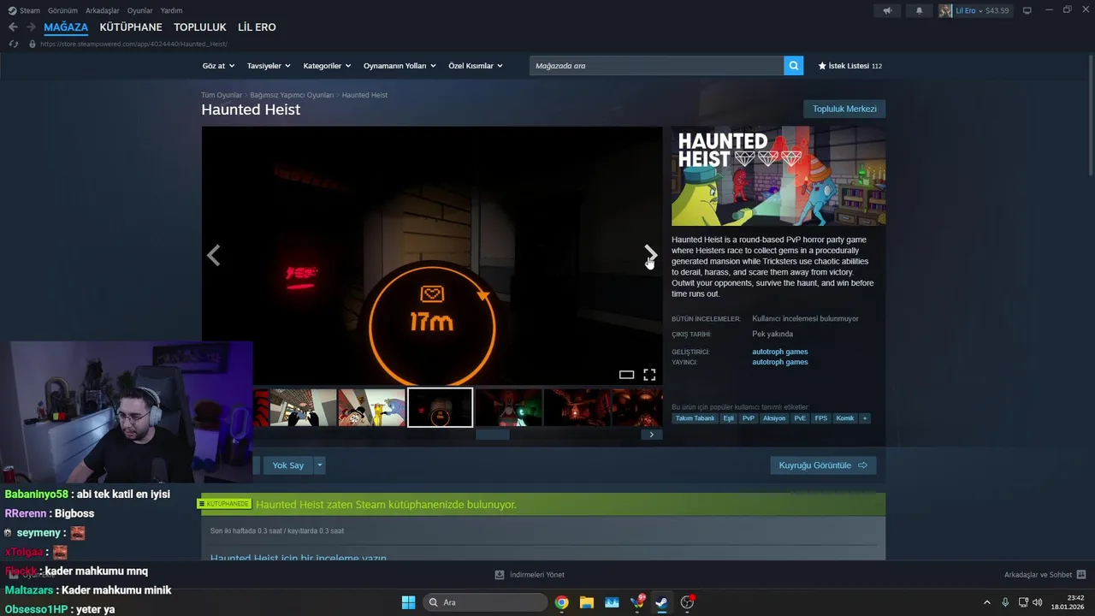Show previous media with left arrow
This screenshot has width=1095, height=616.
(x=214, y=255)
